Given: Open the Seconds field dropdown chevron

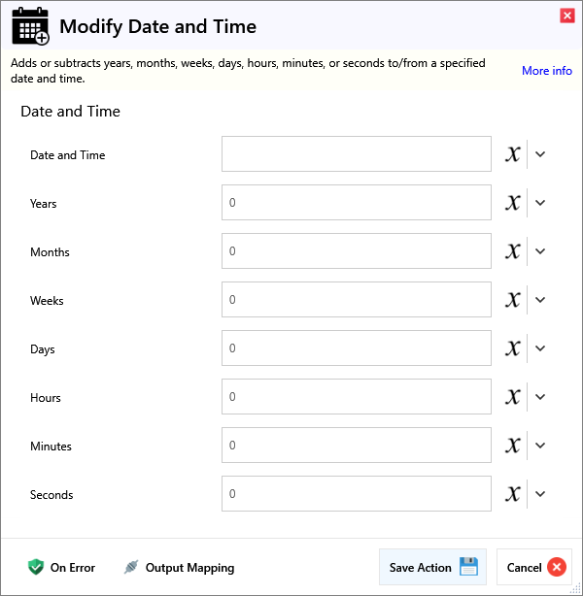Looking at the screenshot, I should (541, 494).
